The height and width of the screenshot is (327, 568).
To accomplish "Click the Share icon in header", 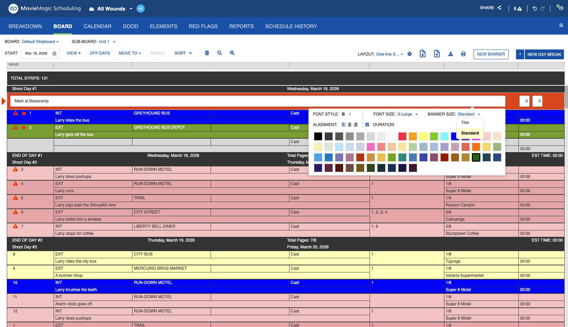I will point(499,7).
